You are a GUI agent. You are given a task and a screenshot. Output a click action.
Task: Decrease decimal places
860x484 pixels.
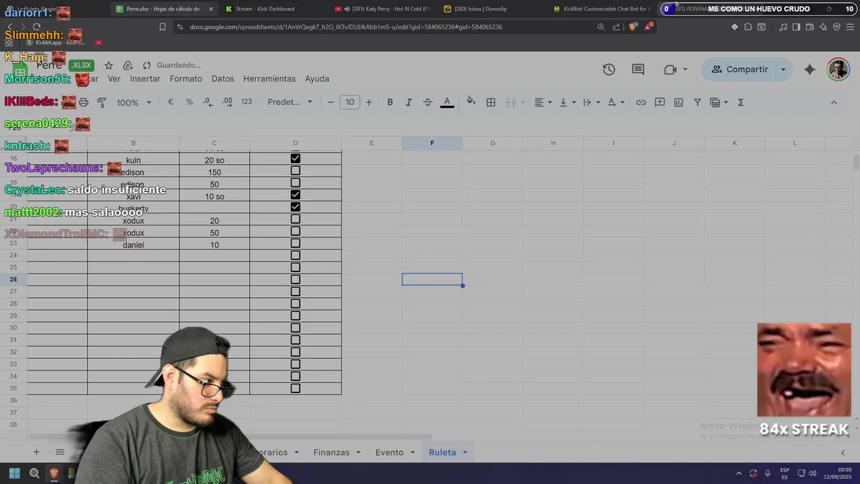pyautogui.click(x=208, y=102)
